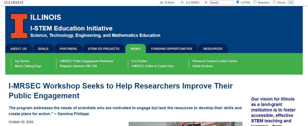Viewport: 308px width, 126px height.
Task: Open the Top Stories link
Action: (x=22, y=61)
